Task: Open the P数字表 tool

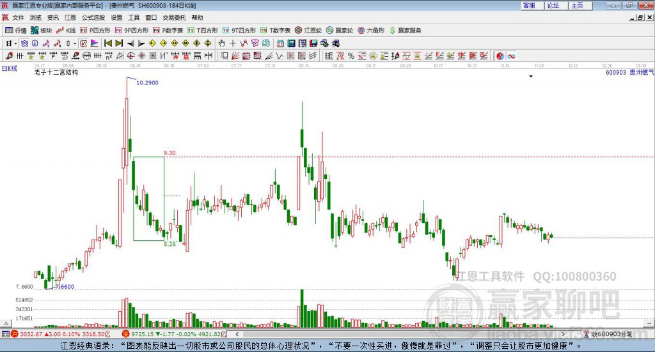Action: tap(168, 31)
